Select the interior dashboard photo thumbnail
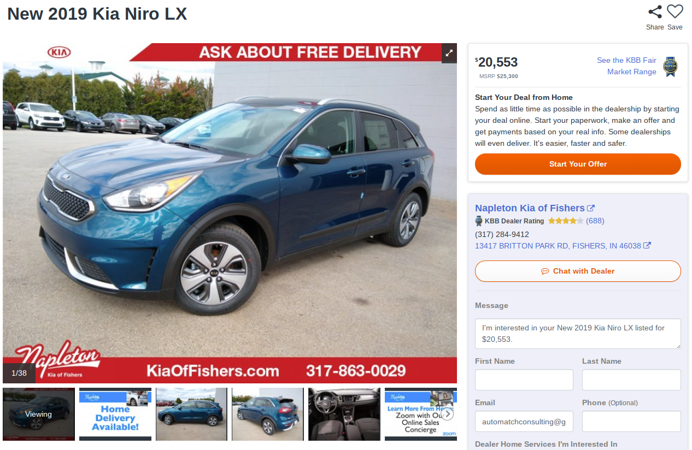 pos(344,414)
